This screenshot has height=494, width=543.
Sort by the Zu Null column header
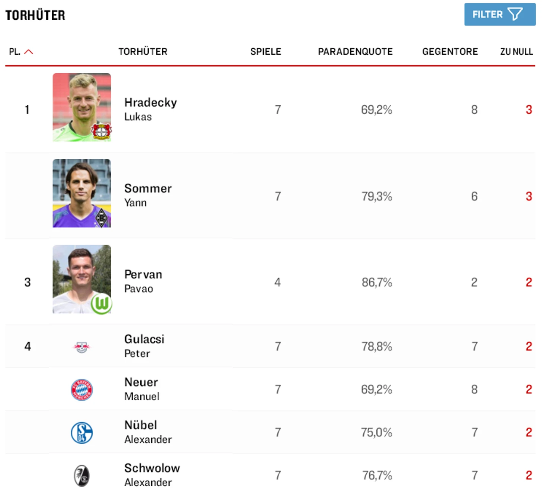tap(516, 52)
